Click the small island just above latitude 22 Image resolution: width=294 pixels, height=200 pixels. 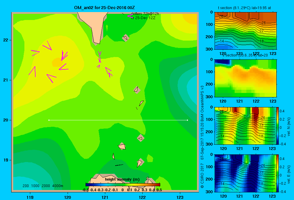pyautogui.click(x=126, y=38)
